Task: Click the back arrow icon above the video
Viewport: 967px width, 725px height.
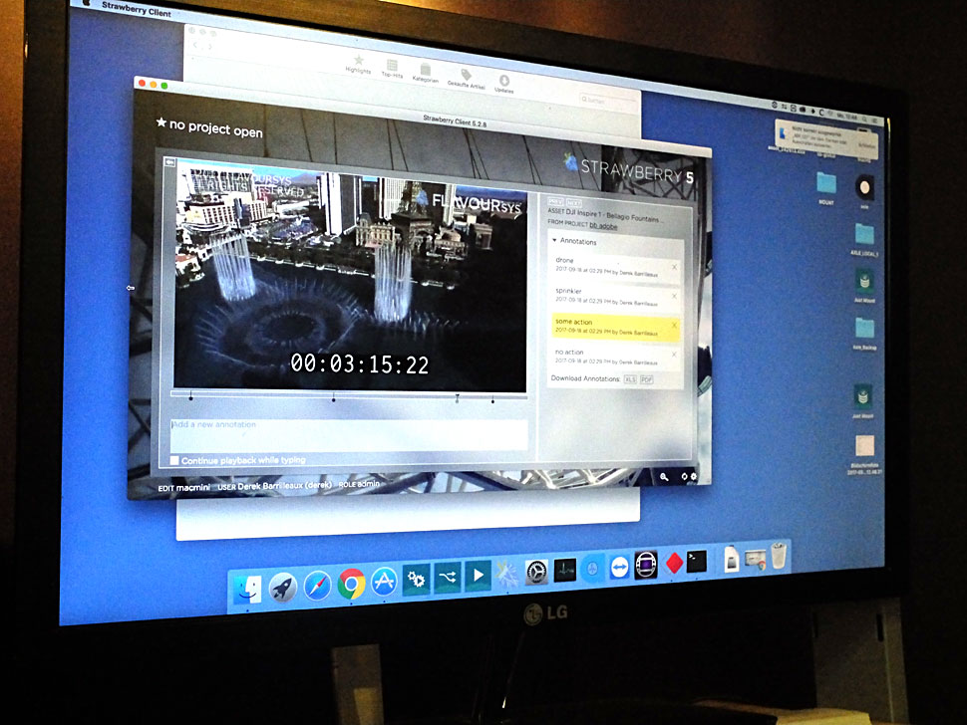Action: (170, 162)
